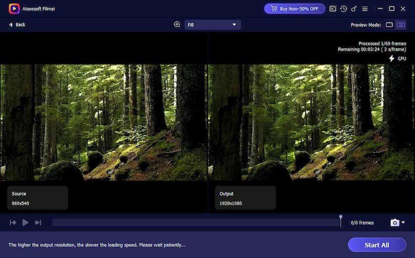
Task: Go back using the Back button
Action: (17, 25)
